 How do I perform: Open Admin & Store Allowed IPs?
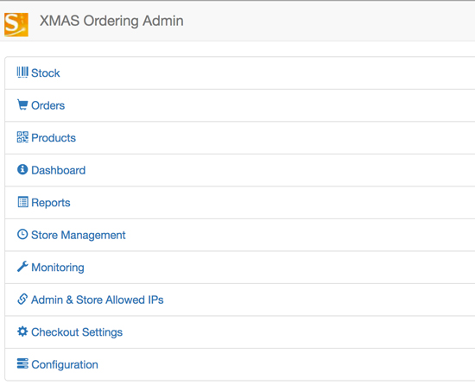98,300
